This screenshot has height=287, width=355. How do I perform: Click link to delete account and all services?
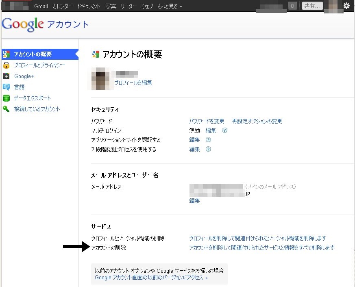(262, 248)
